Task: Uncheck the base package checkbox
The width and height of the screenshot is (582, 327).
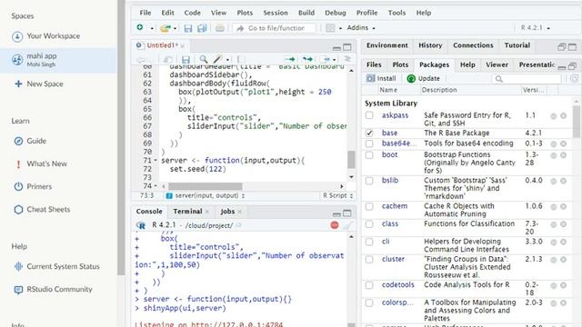Action: tap(369, 133)
